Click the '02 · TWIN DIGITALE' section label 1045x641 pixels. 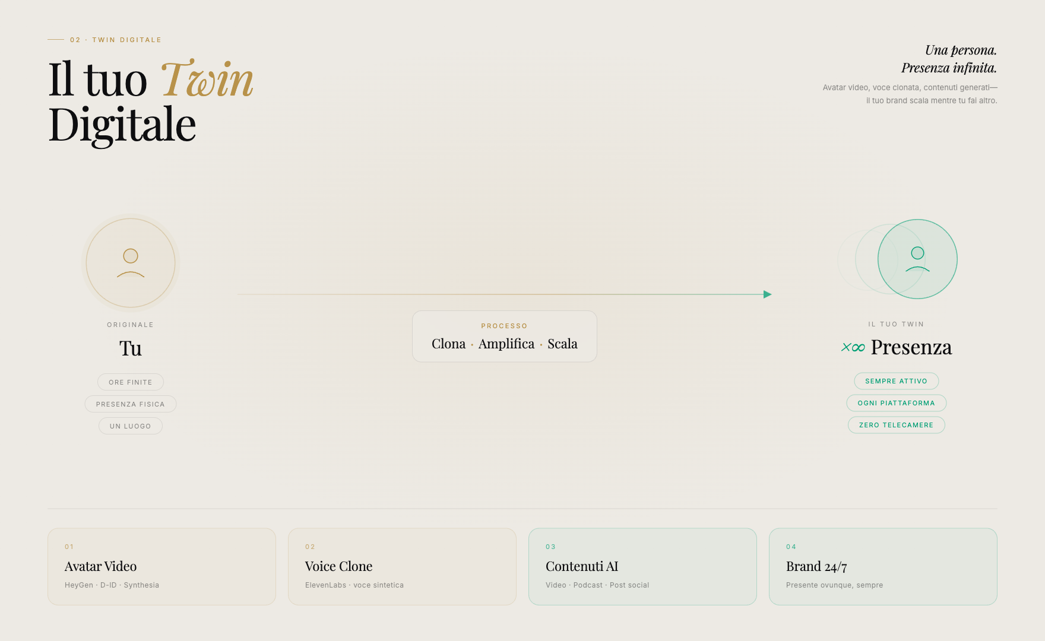116,40
